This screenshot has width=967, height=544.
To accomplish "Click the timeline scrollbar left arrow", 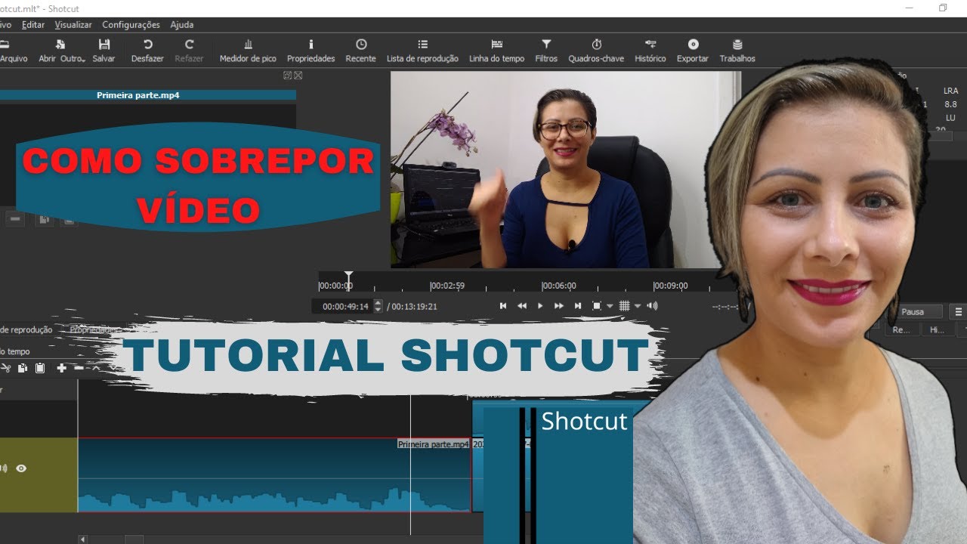I will coord(83,539).
